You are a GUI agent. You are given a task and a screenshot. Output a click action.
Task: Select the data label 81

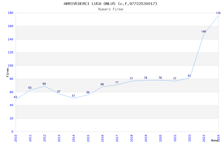tap(190, 76)
